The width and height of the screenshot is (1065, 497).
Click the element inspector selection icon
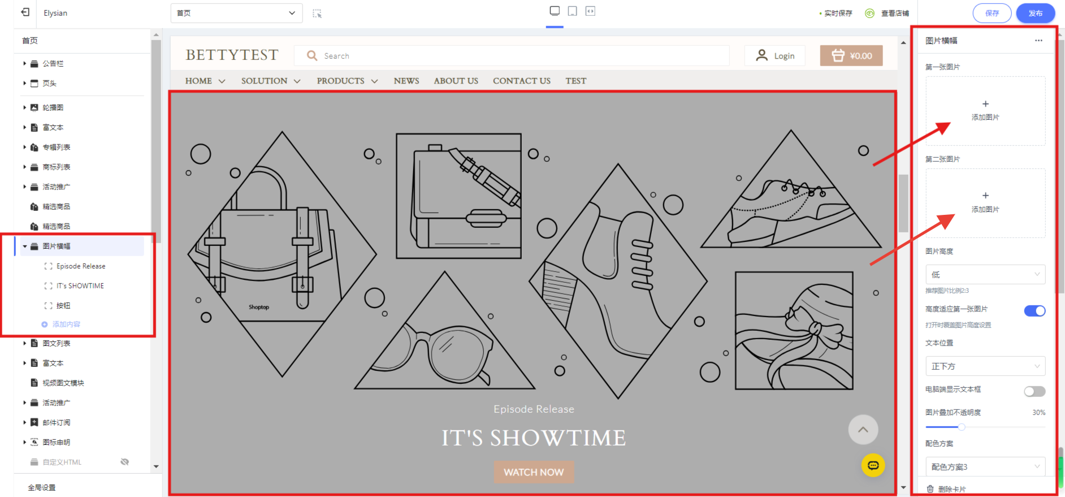[x=317, y=13]
